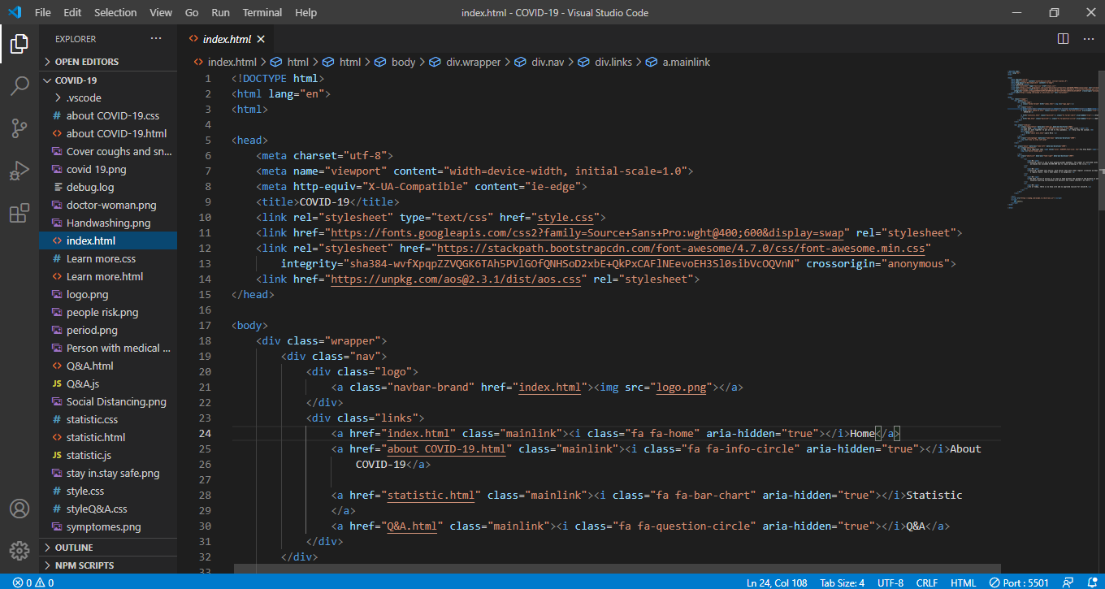Image resolution: width=1105 pixels, height=589 pixels.
Task: Open doctor-woman.png file
Action: tap(108, 206)
